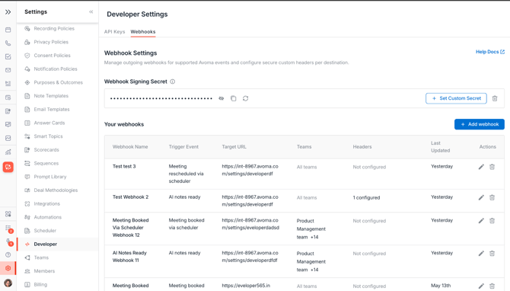Edit the Test Webhook 2 row
This screenshot has height=291, width=510.
coord(481,197)
